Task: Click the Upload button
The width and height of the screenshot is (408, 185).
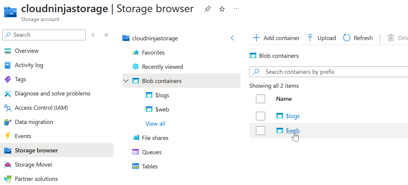Action: pyautogui.click(x=322, y=38)
